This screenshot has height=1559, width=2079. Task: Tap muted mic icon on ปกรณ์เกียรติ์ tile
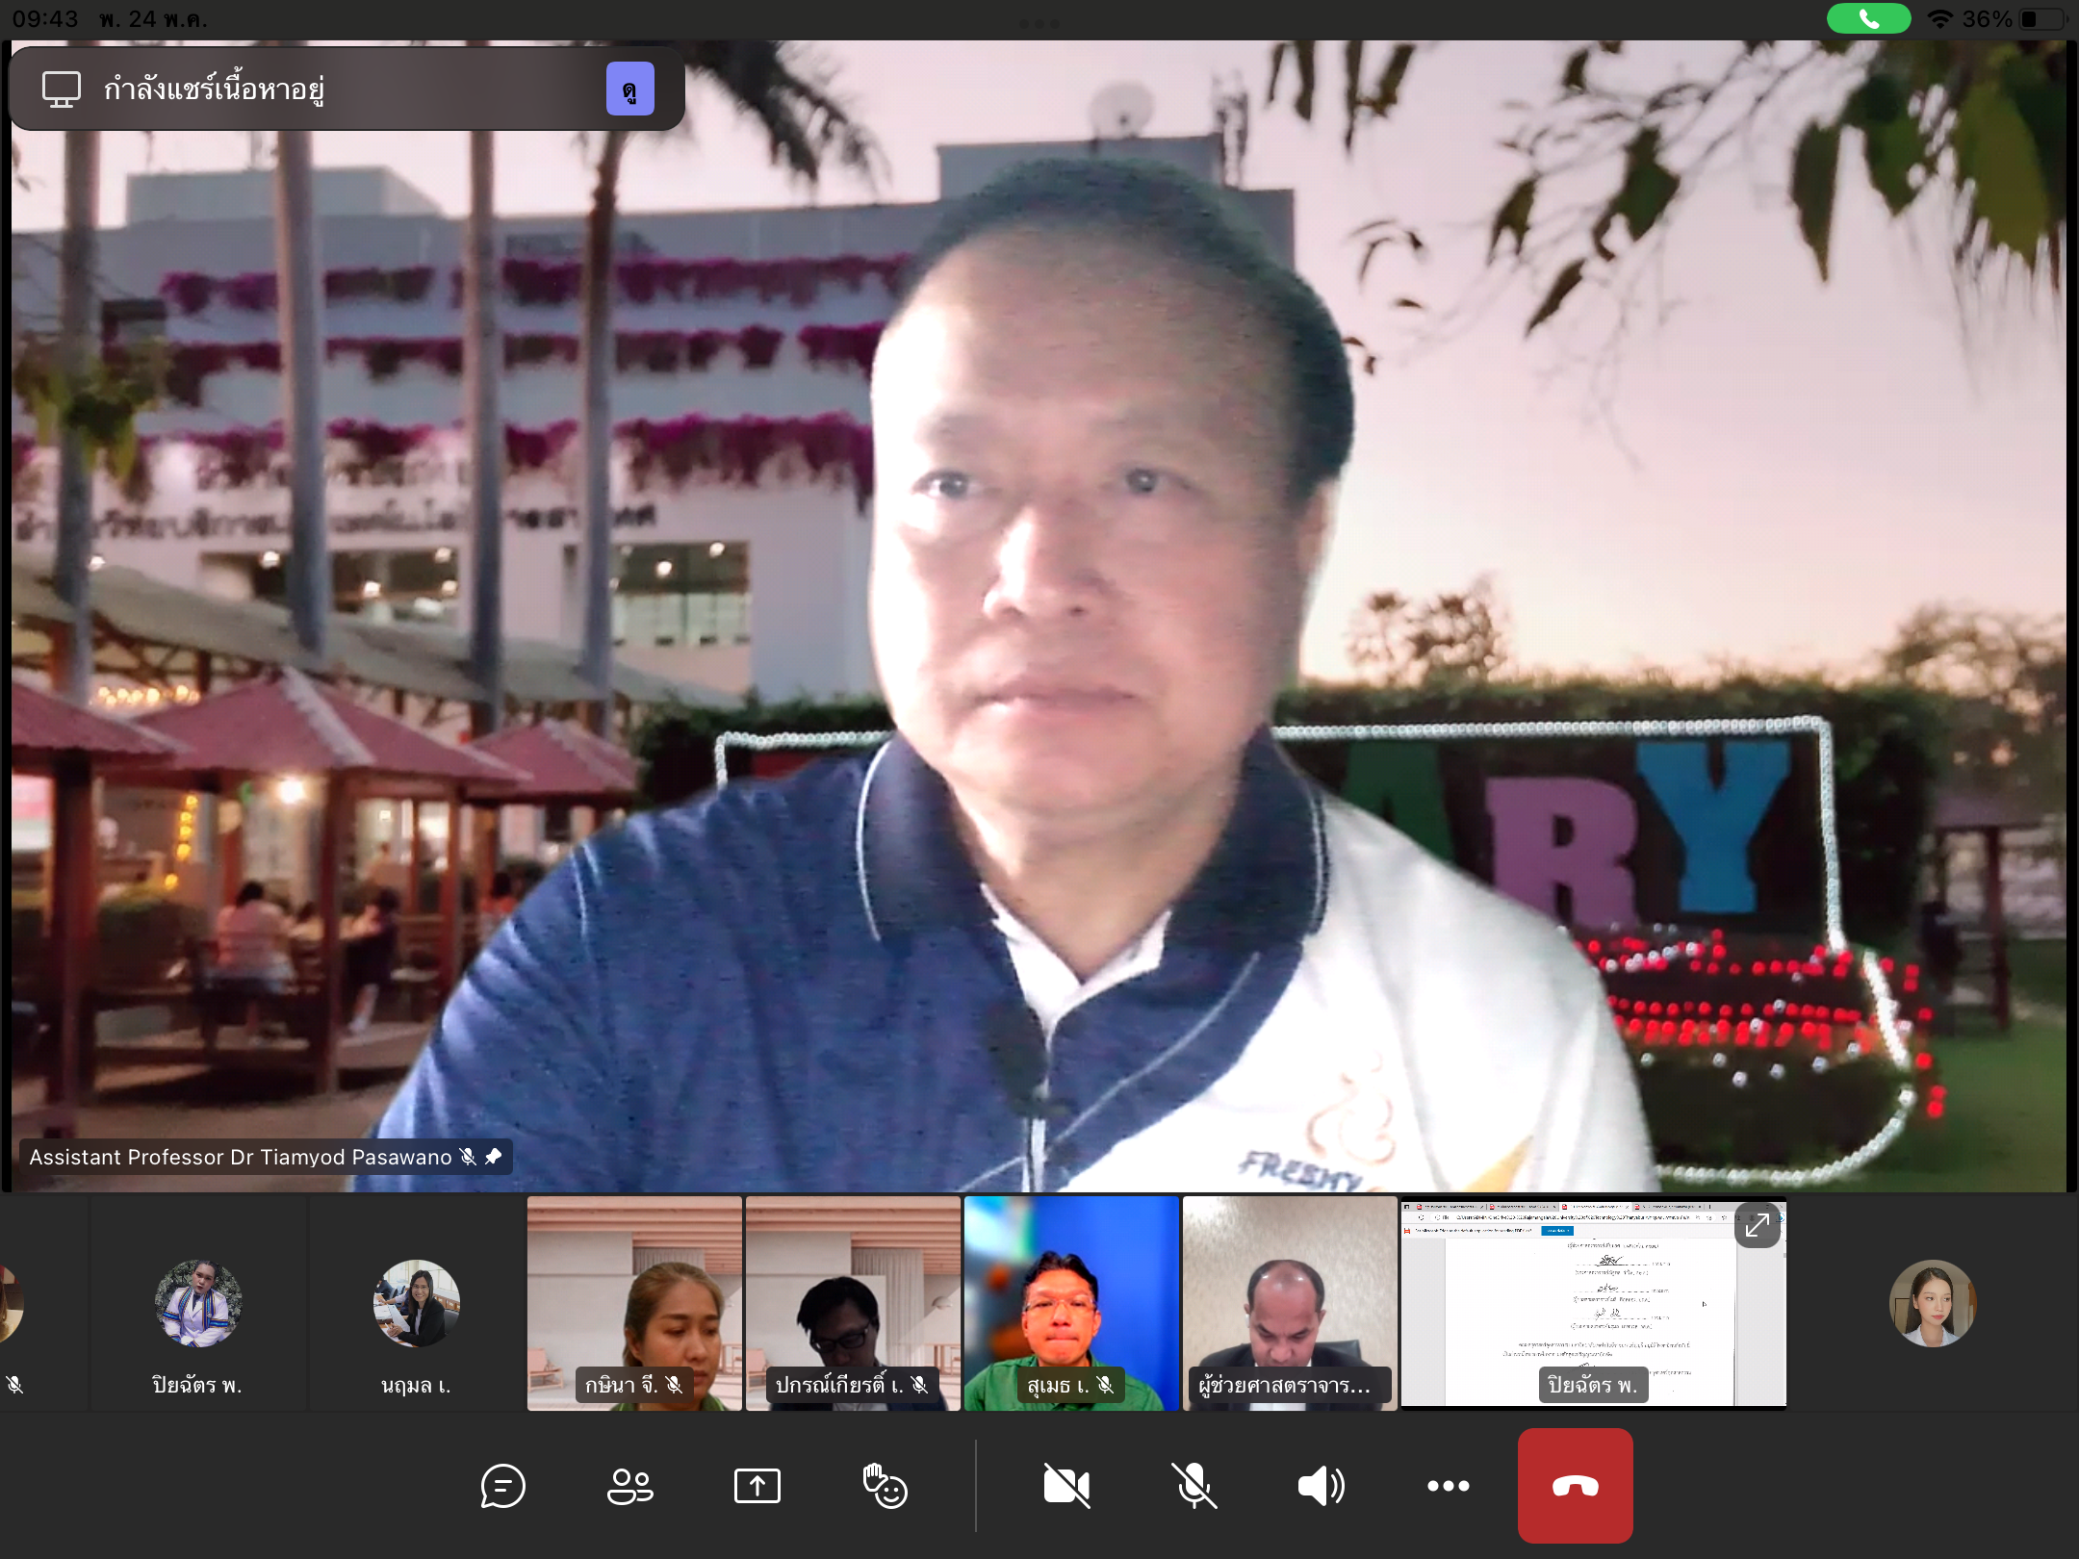[919, 1385]
